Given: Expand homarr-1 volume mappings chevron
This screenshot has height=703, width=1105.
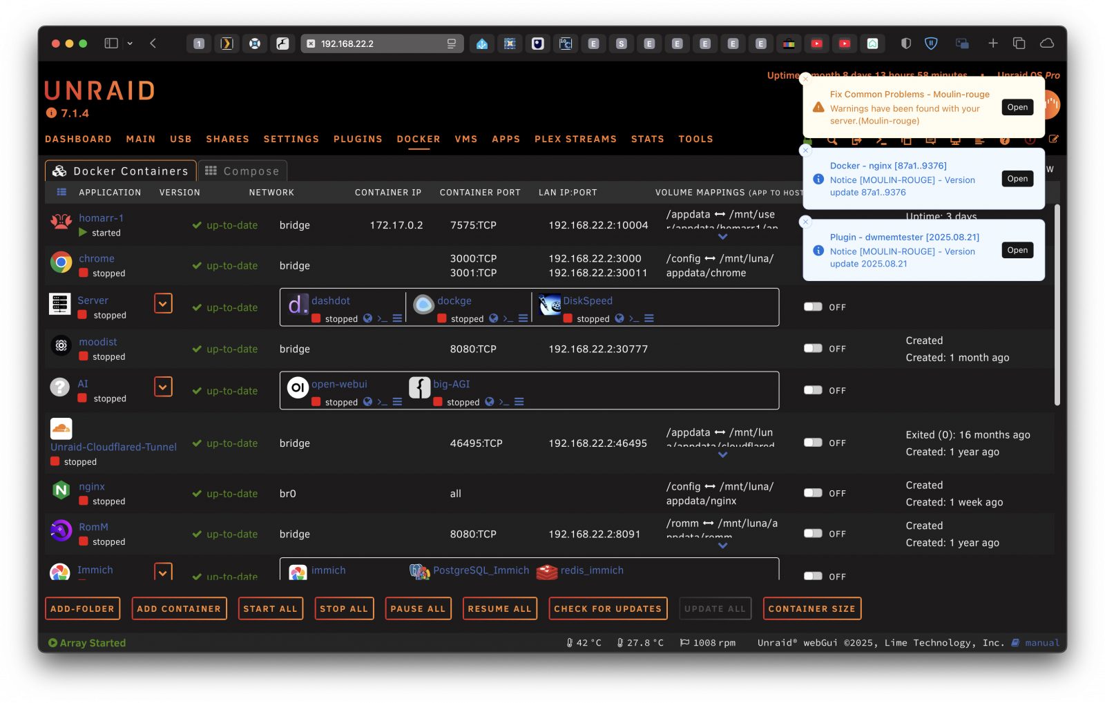Looking at the screenshot, I should point(722,237).
